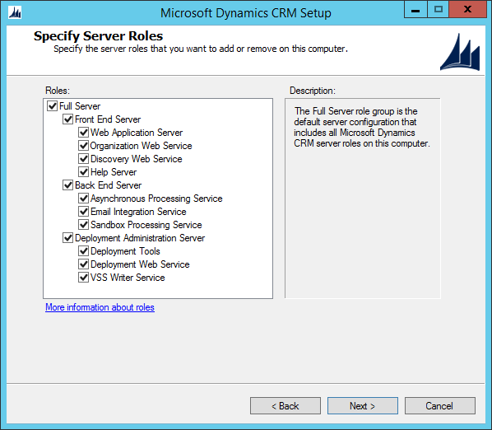Toggle the VSS Writer Service checkbox
492x430 pixels.
coord(83,278)
